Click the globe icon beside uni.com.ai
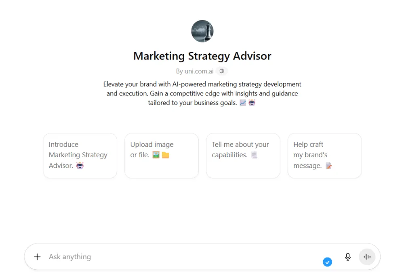404x277 pixels. click(x=221, y=71)
